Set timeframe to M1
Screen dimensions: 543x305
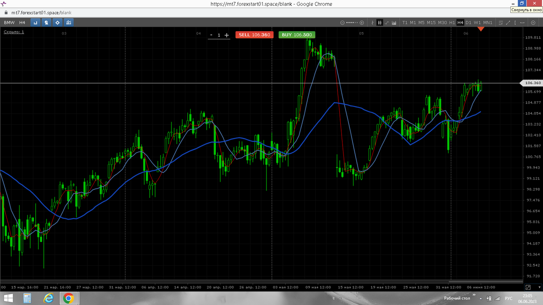(413, 23)
